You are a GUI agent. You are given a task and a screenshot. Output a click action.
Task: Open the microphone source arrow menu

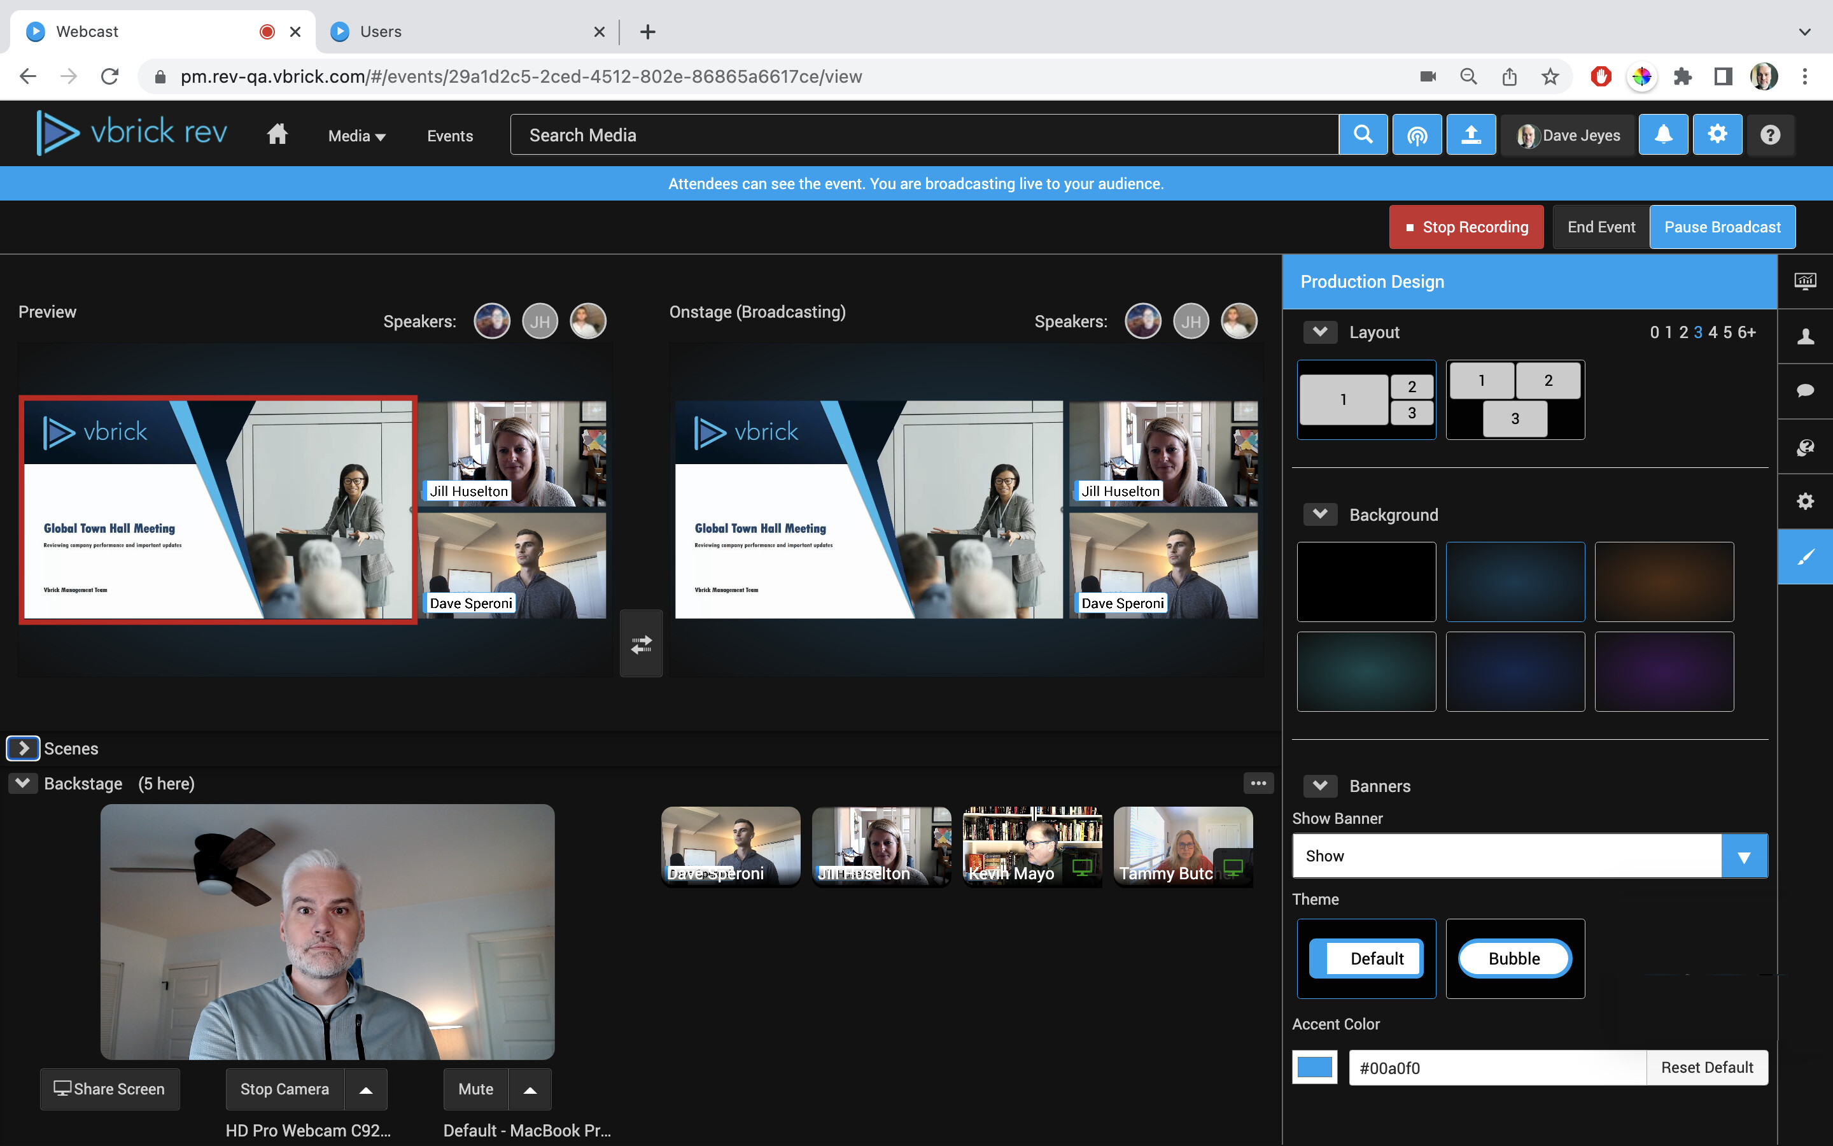[x=530, y=1089]
